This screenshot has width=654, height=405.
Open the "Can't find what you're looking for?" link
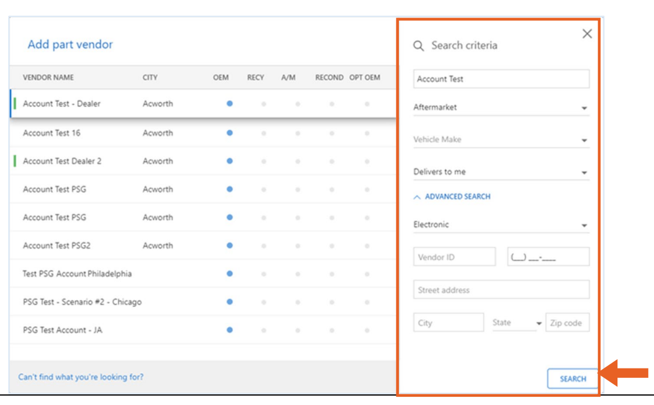[x=81, y=377]
